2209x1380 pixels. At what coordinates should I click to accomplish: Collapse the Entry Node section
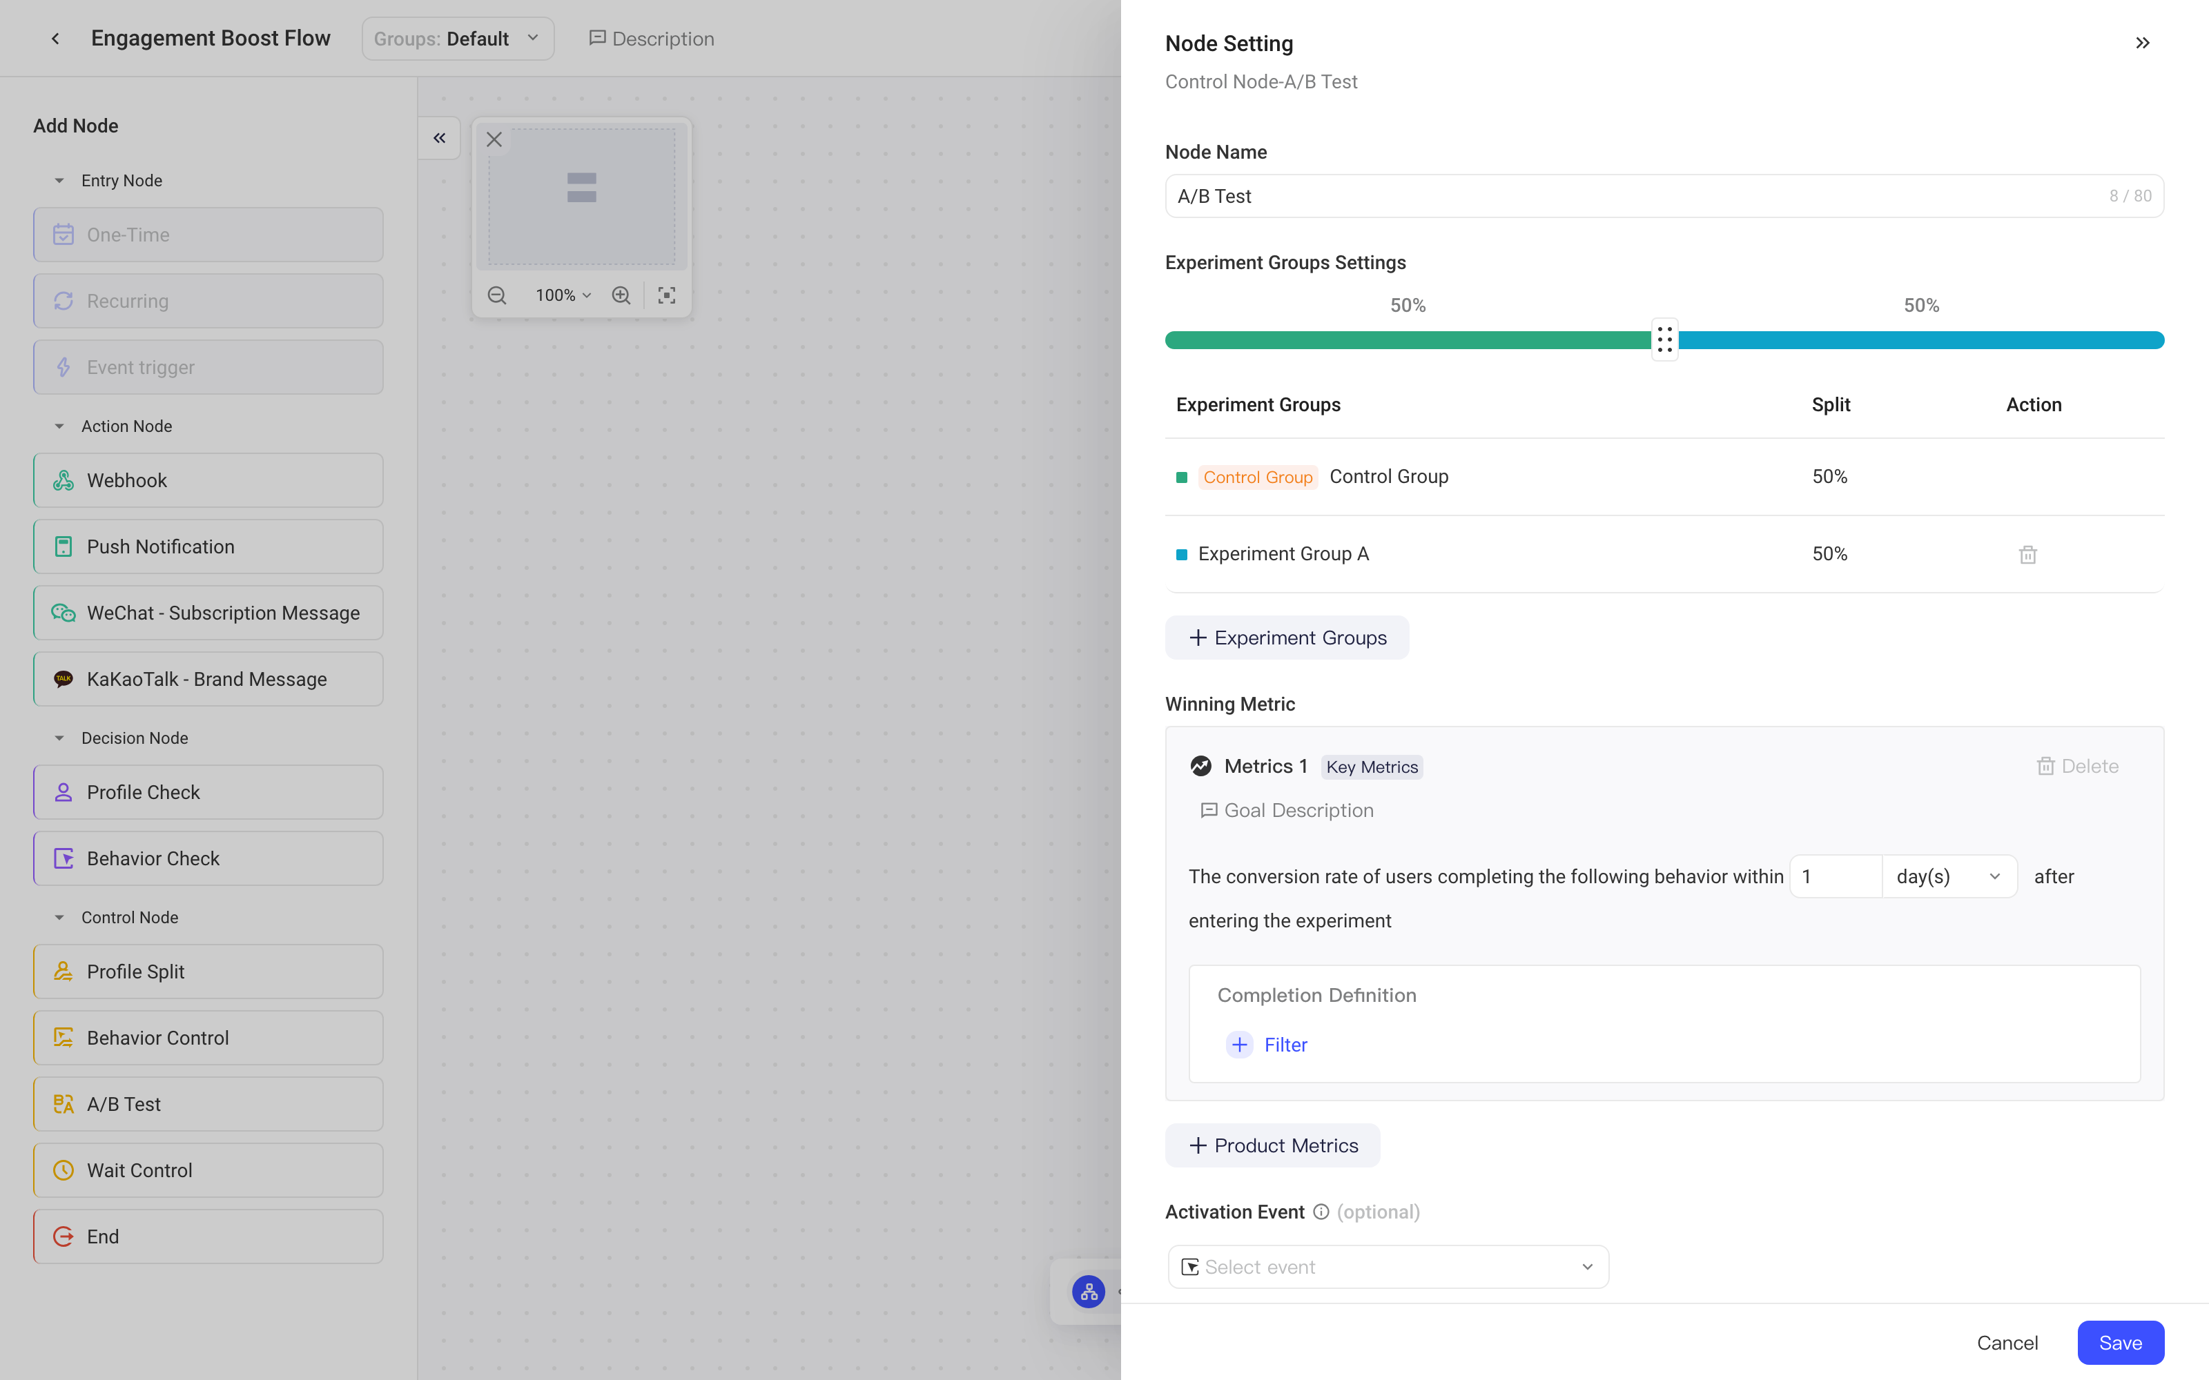(59, 181)
